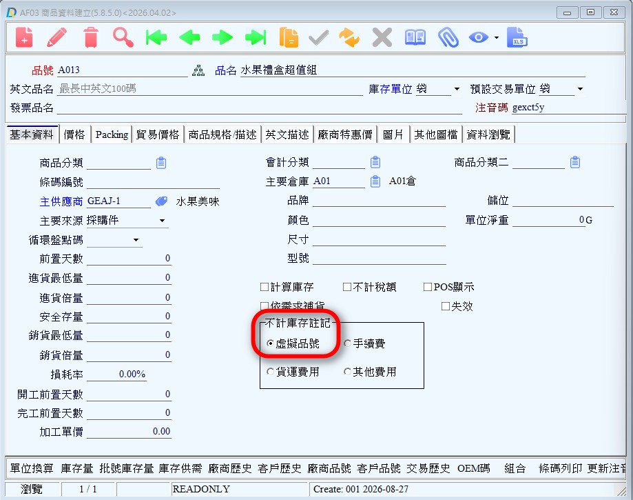Screen dimensions: 633x500
Task: Open the 商品規格/描述 tab
Action: (222, 134)
